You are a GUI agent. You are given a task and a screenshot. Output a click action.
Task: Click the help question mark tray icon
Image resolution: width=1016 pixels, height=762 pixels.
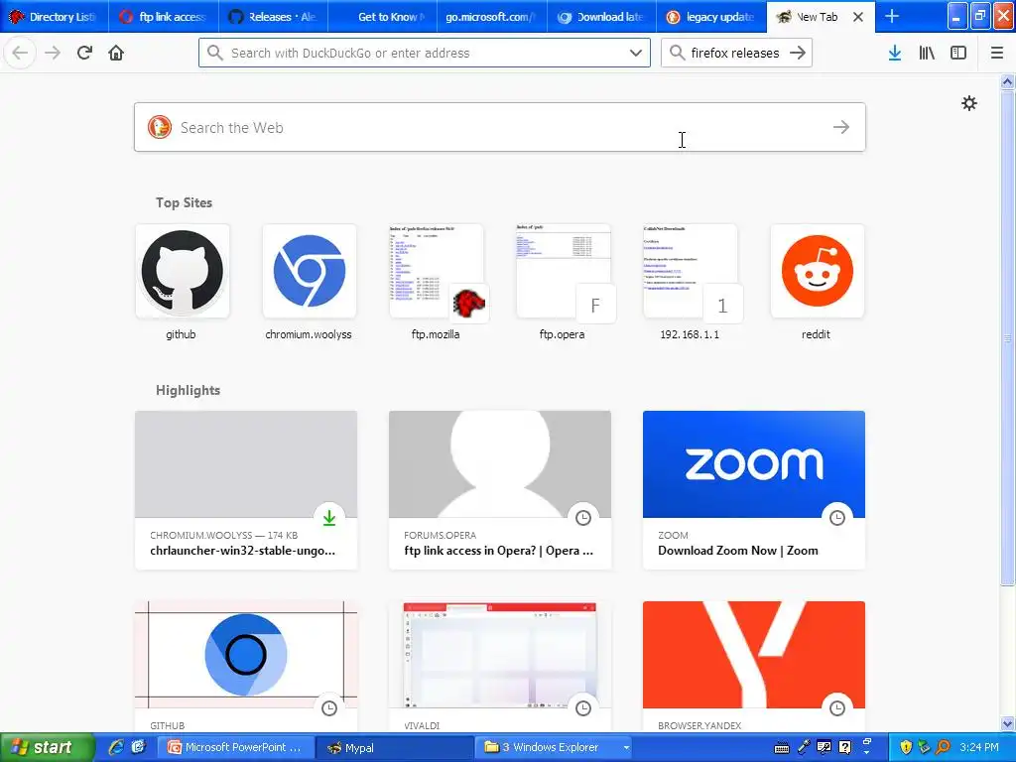[845, 747]
